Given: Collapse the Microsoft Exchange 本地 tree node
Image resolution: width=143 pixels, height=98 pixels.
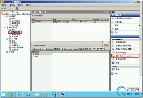Looking at the screenshot, I should coord(2,14).
